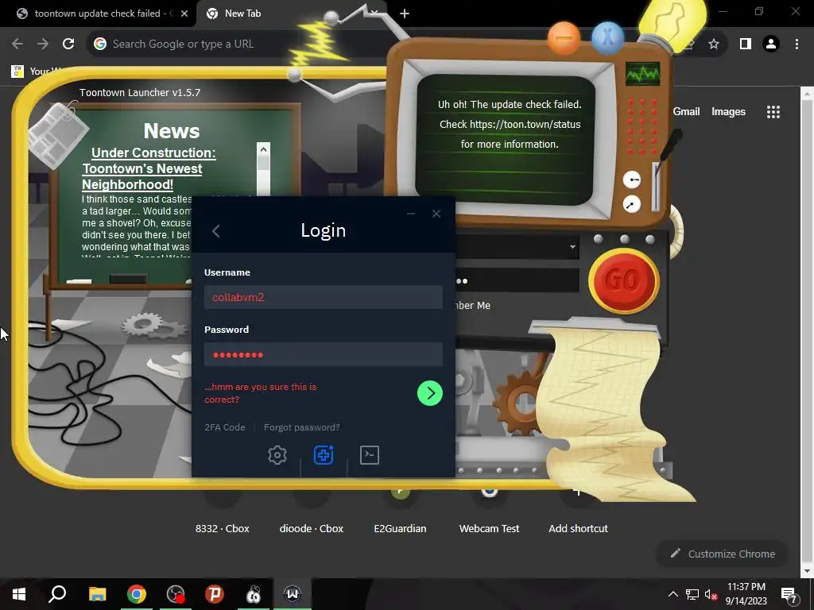Open the console terminal icon

pyautogui.click(x=370, y=455)
